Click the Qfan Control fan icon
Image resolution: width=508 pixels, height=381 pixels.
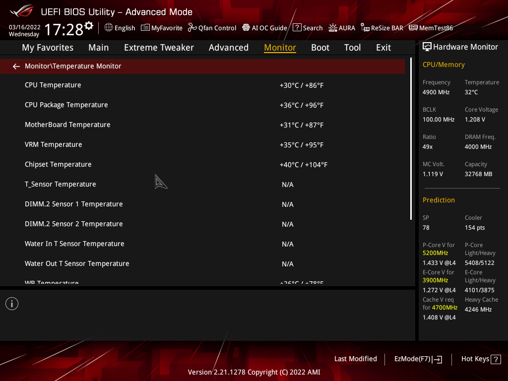pos(192,28)
